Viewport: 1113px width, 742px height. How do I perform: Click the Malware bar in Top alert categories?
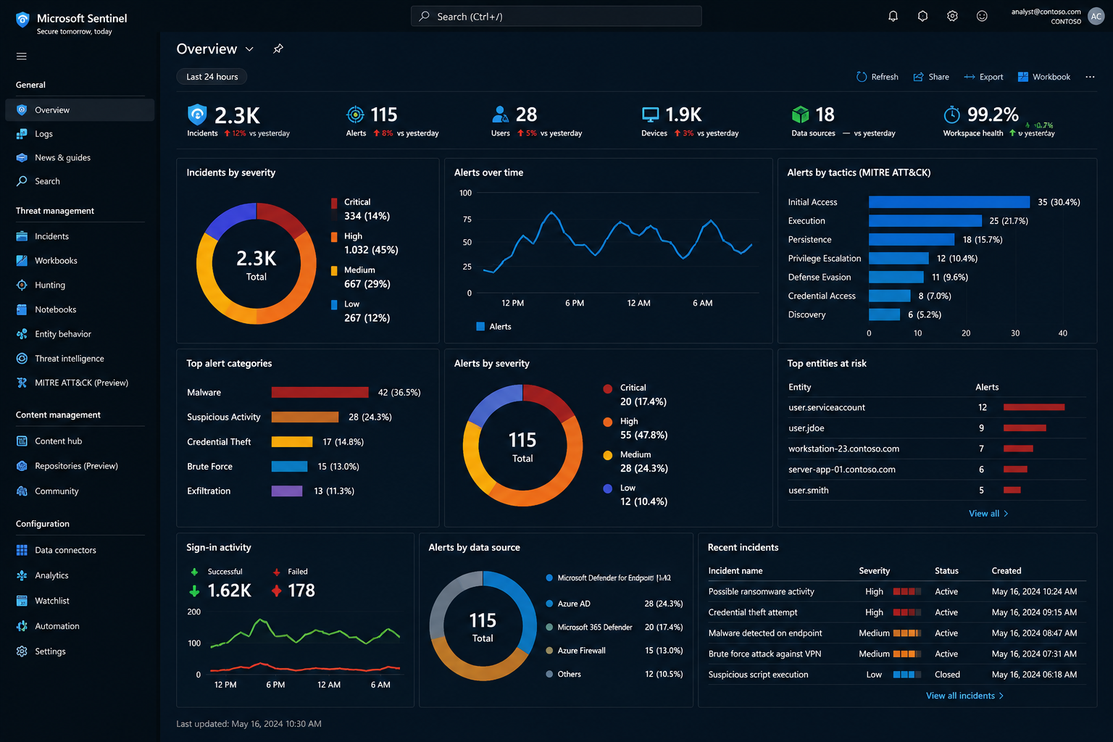coord(320,393)
